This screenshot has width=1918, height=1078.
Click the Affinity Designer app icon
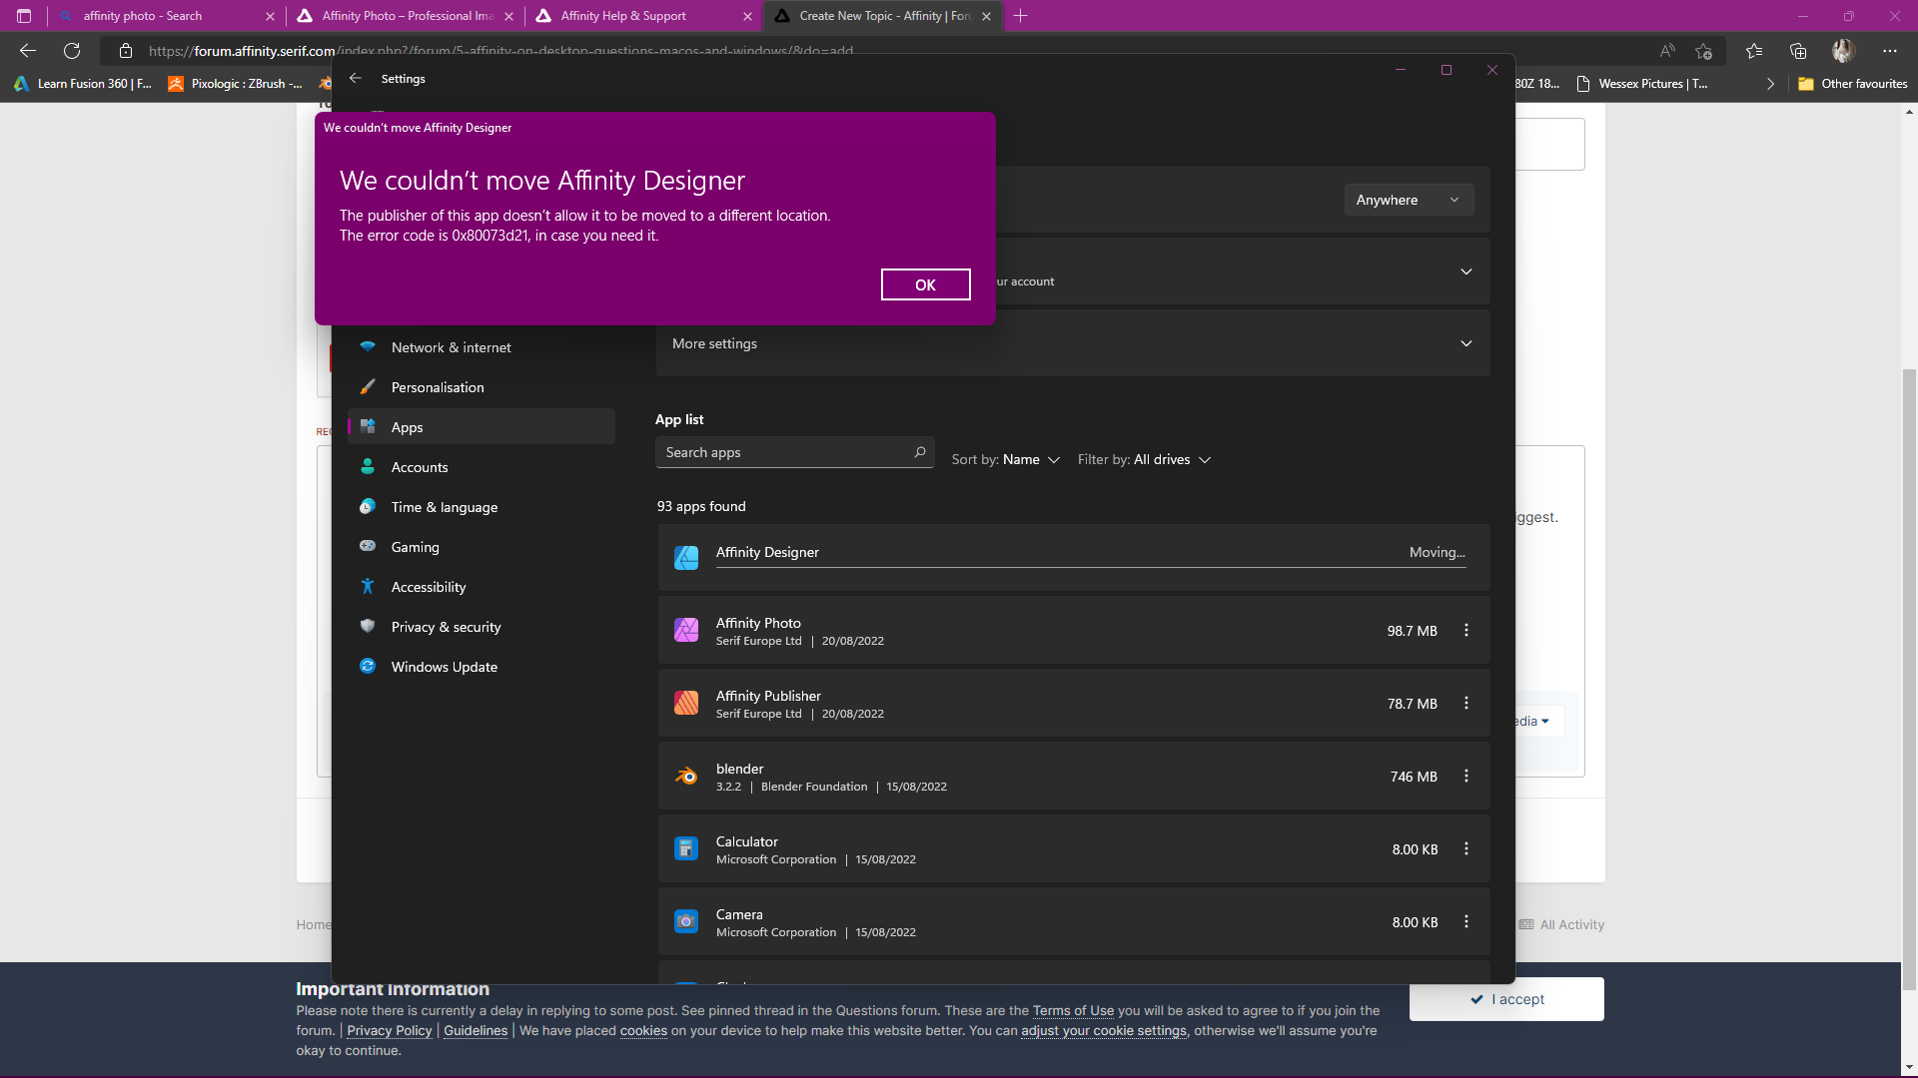pyautogui.click(x=686, y=558)
